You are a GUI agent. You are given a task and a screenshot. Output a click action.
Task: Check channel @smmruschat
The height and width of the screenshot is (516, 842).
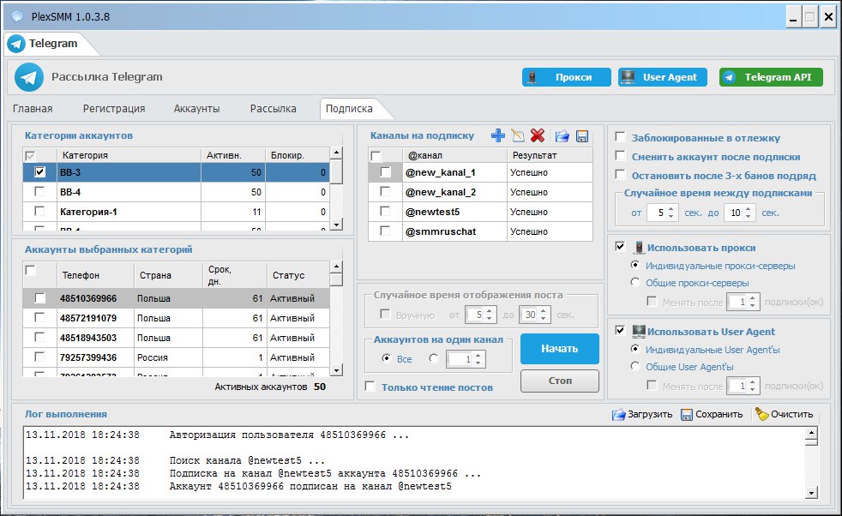point(385,231)
